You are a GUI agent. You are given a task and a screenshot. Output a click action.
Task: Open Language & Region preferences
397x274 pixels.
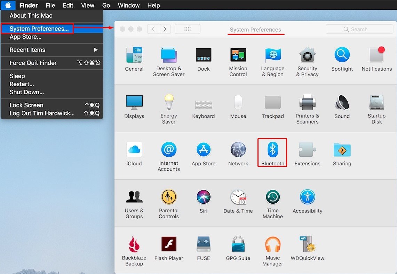tap(273, 62)
